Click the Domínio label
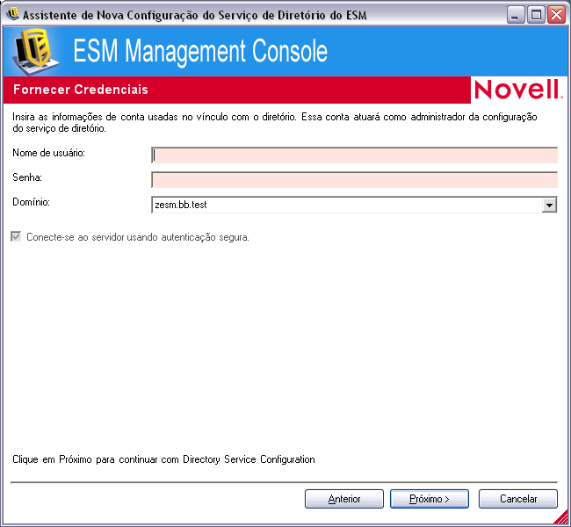Image resolution: width=571 pixels, height=527 pixels. click(x=31, y=202)
